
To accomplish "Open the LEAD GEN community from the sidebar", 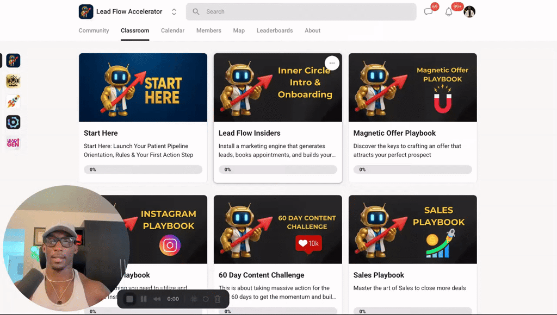I will 13,142.
